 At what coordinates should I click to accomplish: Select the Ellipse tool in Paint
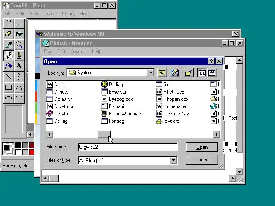pos(9,98)
